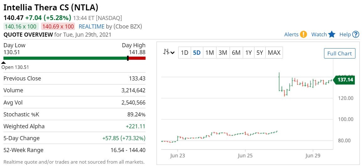Select the 5D chart range tab
362x168 pixels.
coord(197,53)
